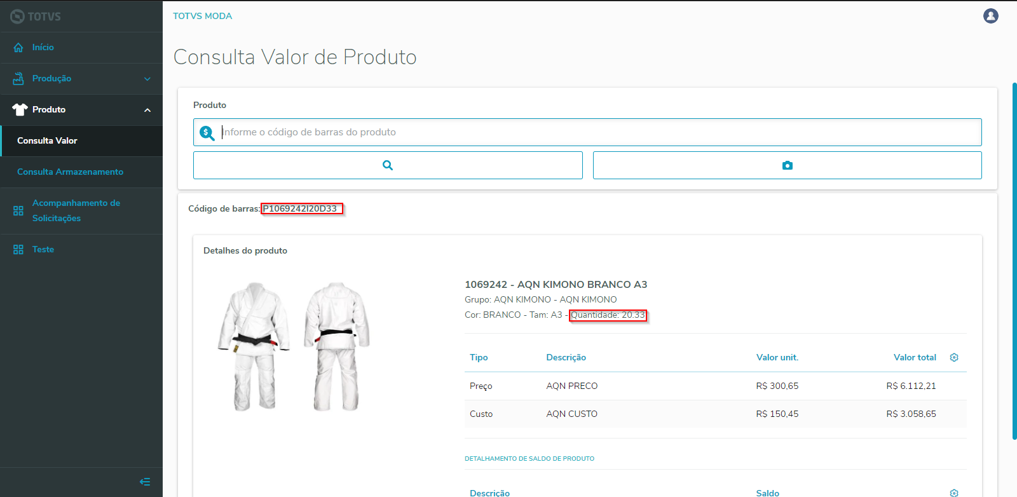This screenshot has width=1017, height=497.
Task: Click the price search icon in barcode field
Action: coord(207,133)
